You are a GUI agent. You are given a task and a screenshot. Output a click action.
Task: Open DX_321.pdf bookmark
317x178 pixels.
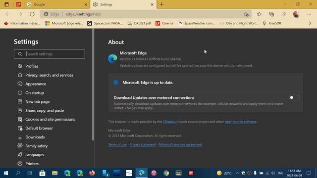139,23
